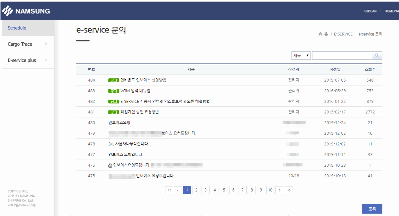Click E-SERVICE in the breadcrumb path

pyautogui.click(x=343, y=34)
